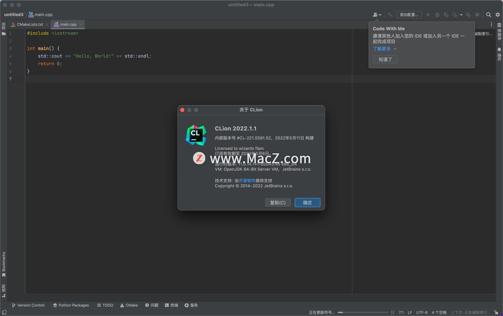Open the Add Configuration dropdown
Screen dimensions: 503x316
coord(409,15)
